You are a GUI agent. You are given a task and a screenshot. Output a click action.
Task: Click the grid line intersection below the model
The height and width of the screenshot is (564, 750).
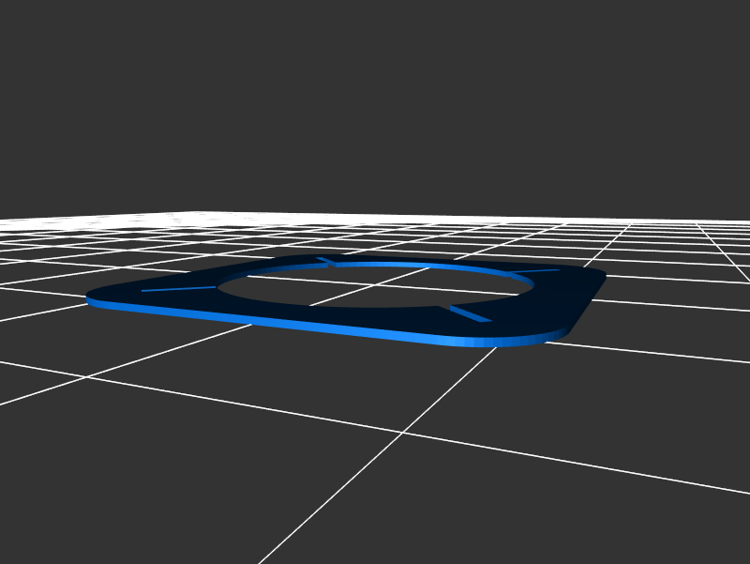(x=403, y=433)
